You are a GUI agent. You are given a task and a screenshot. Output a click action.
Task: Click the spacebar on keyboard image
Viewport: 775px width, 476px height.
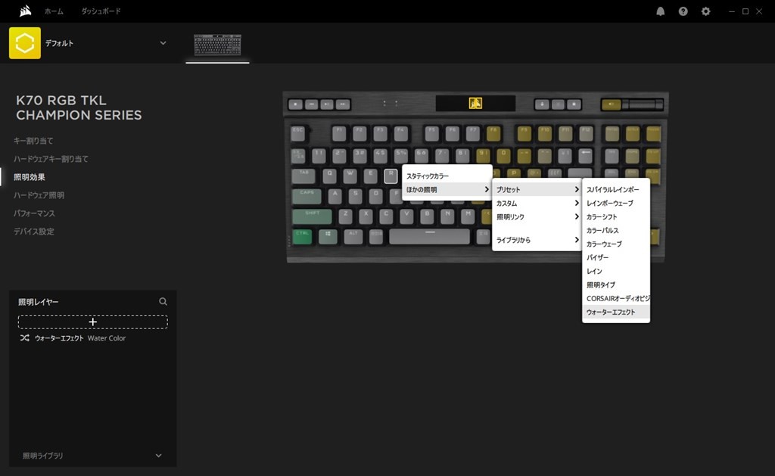(430, 236)
